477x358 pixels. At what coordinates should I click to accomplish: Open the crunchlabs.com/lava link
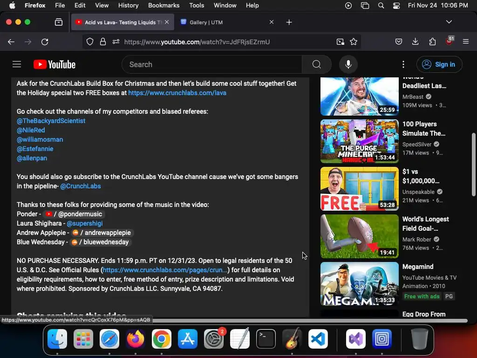(x=177, y=93)
